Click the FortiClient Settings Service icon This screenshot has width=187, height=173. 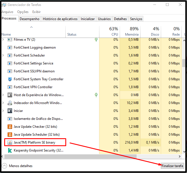tap(10, 63)
